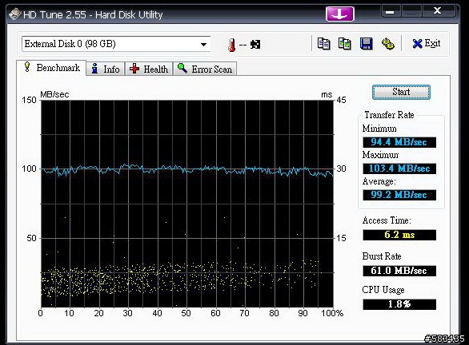Click the icon beside the temperature dashes
This screenshot has width=469, height=345.
pos(255,45)
